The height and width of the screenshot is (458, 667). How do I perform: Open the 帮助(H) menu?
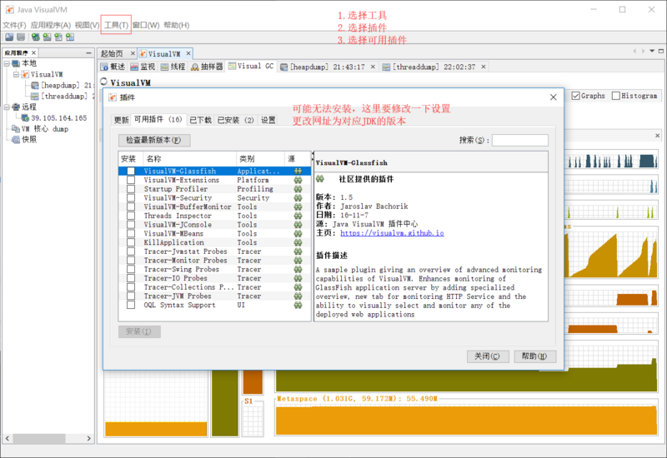pos(177,25)
